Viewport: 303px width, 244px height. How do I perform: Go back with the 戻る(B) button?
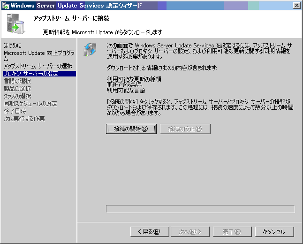pos(150,232)
